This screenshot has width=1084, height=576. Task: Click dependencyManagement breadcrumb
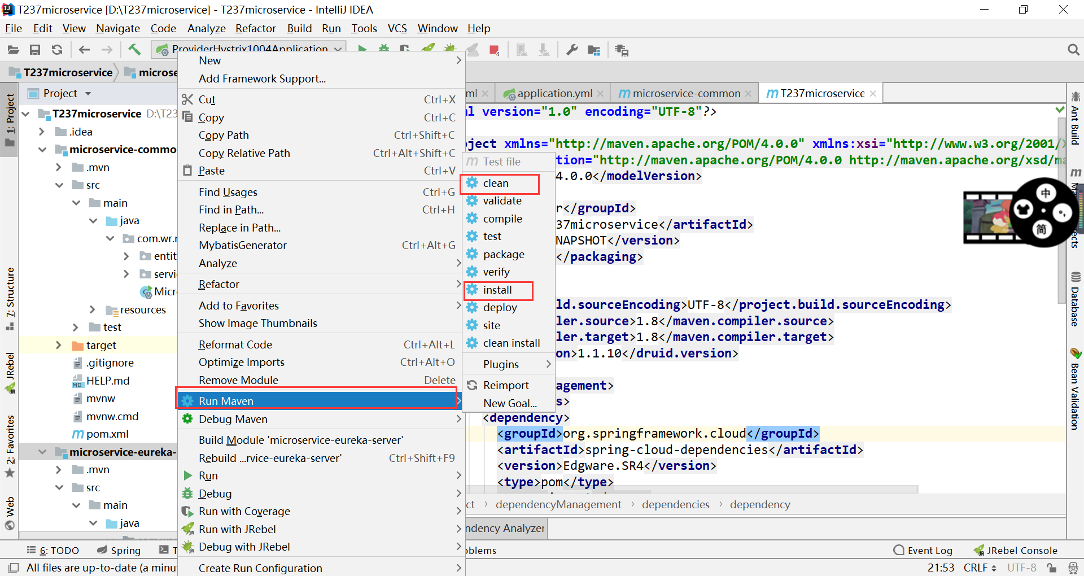558,504
